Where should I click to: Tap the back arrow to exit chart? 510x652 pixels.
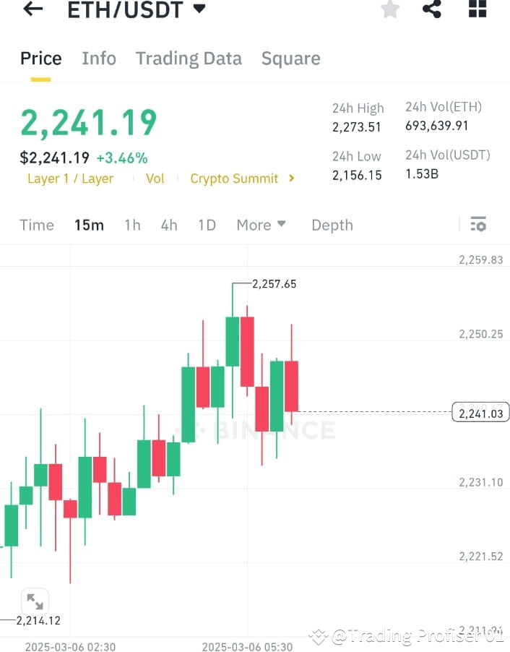(30, 10)
